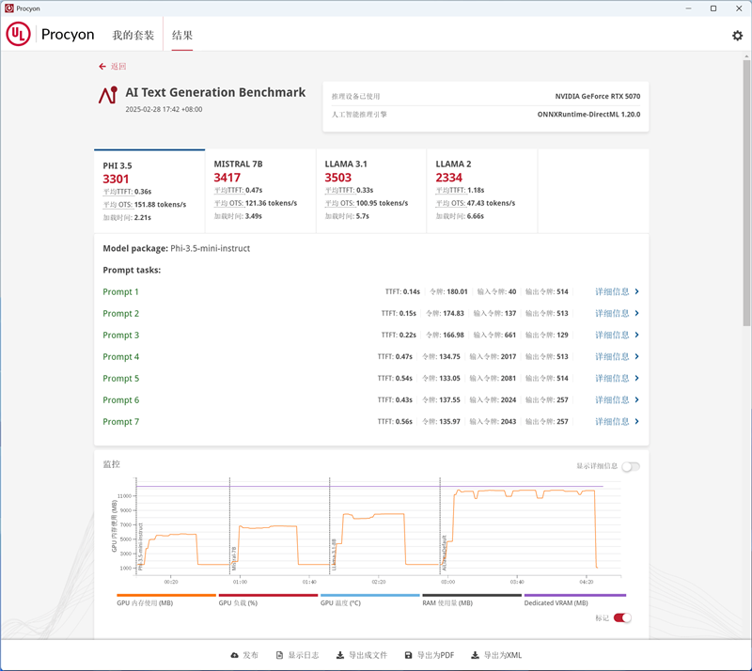Expand Prompt 1 详细信息 chevron
Screen dimensions: 752x671
[637, 292]
